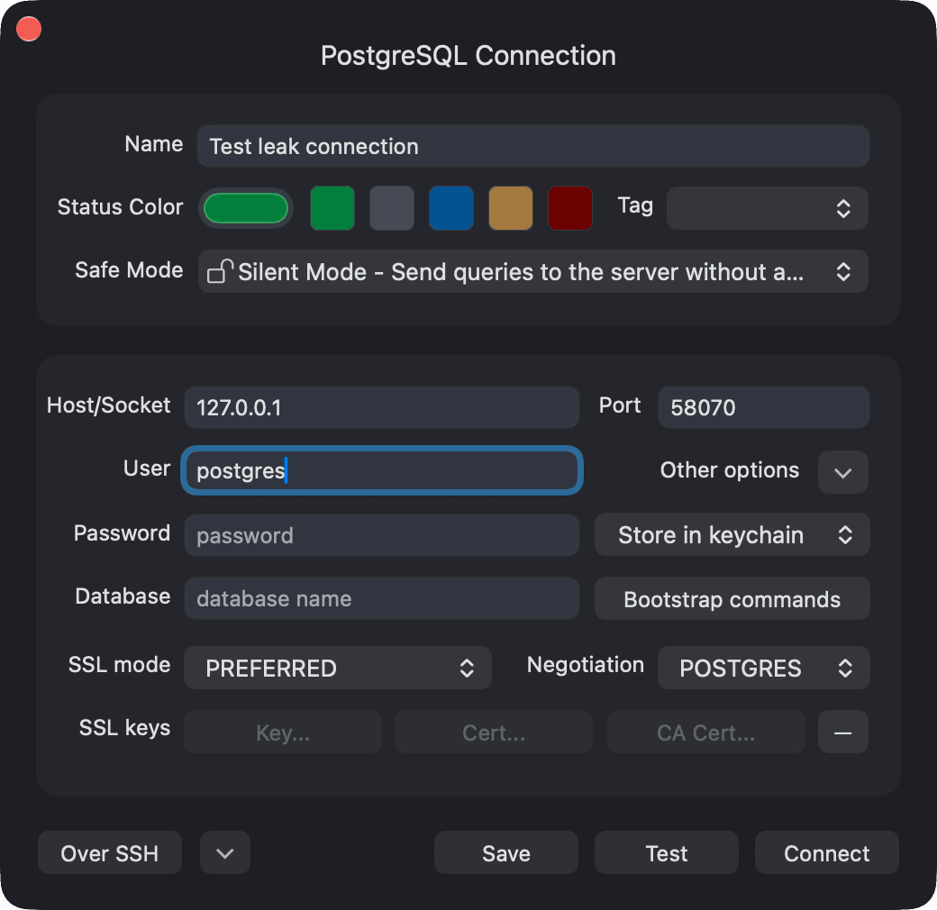This screenshot has height=910, width=937.
Task: Click the Other options label
Action: pos(729,470)
